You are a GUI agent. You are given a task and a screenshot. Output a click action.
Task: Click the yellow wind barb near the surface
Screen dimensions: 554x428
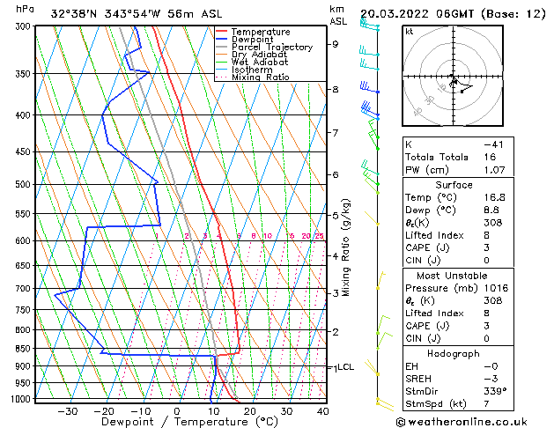381,402
